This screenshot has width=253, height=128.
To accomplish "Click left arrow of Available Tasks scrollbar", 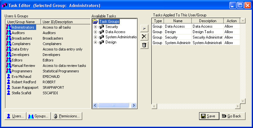I will pos(95,105).
